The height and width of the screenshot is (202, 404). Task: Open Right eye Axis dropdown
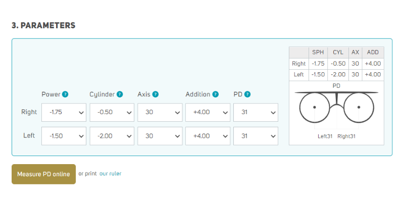pos(160,113)
